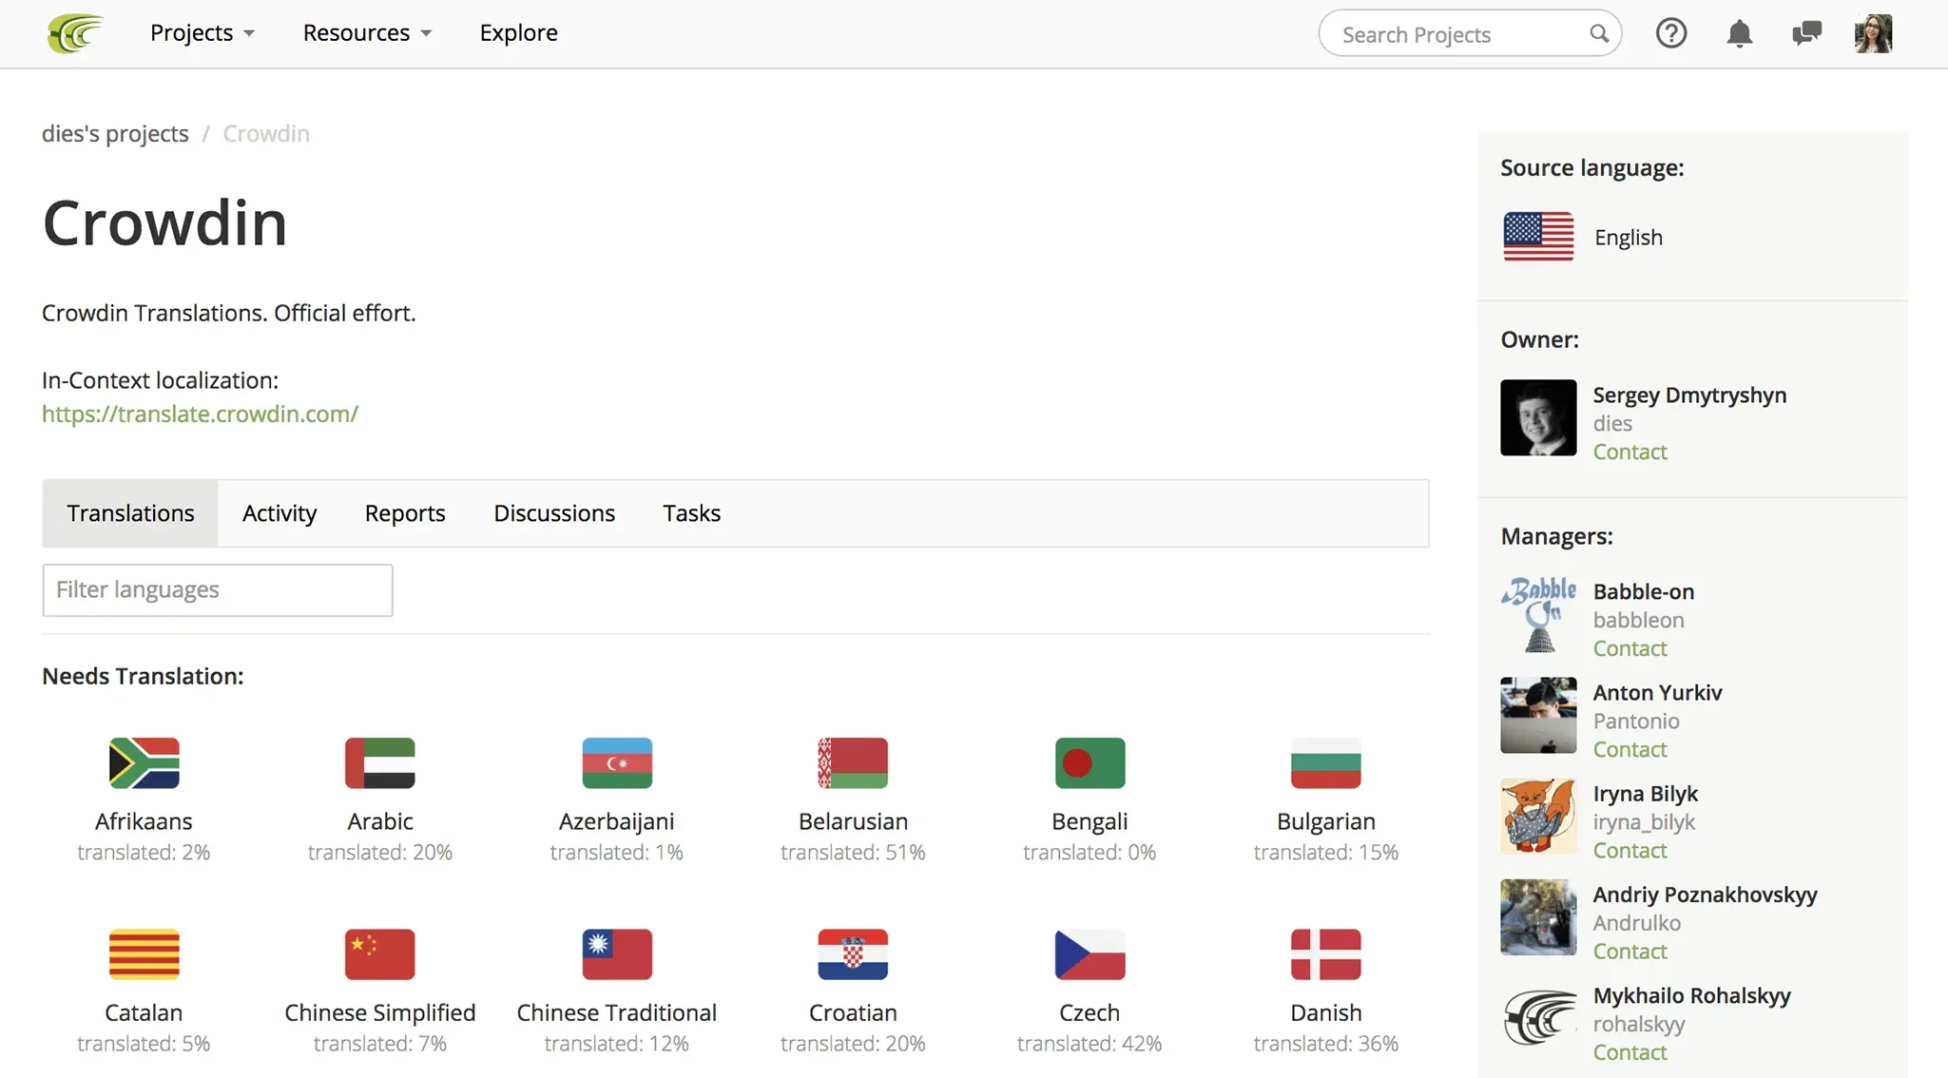Click the English source language flag

[x=1538, y=236]
